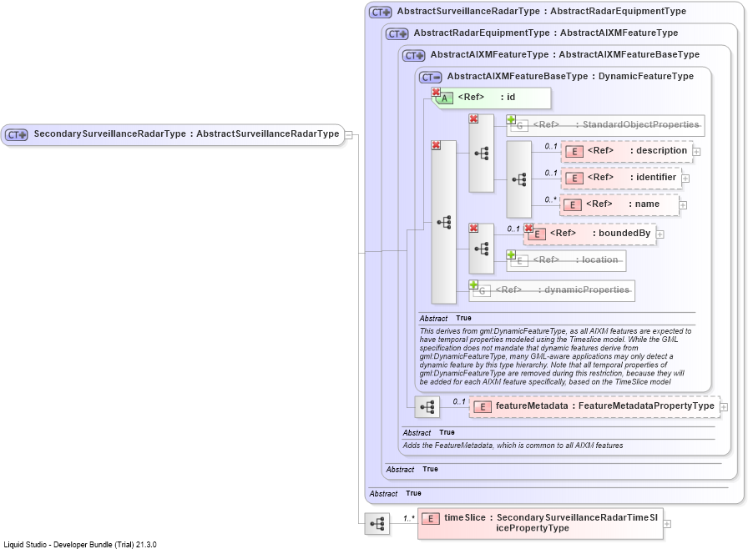This screenshot has height=549, width=748.
Task: Select AbstractAIXMFeatureBaseType header text
Action: pos(570,76)
